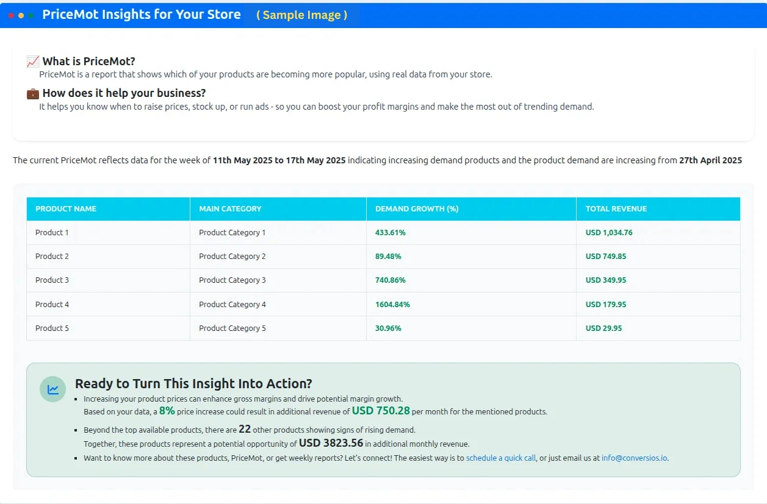
Task: Click the green window dot in the header
Action: [31, 15]
